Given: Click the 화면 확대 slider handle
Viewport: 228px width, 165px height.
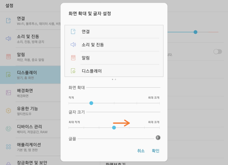Looking at the screenshot, I should click(91, 103).
